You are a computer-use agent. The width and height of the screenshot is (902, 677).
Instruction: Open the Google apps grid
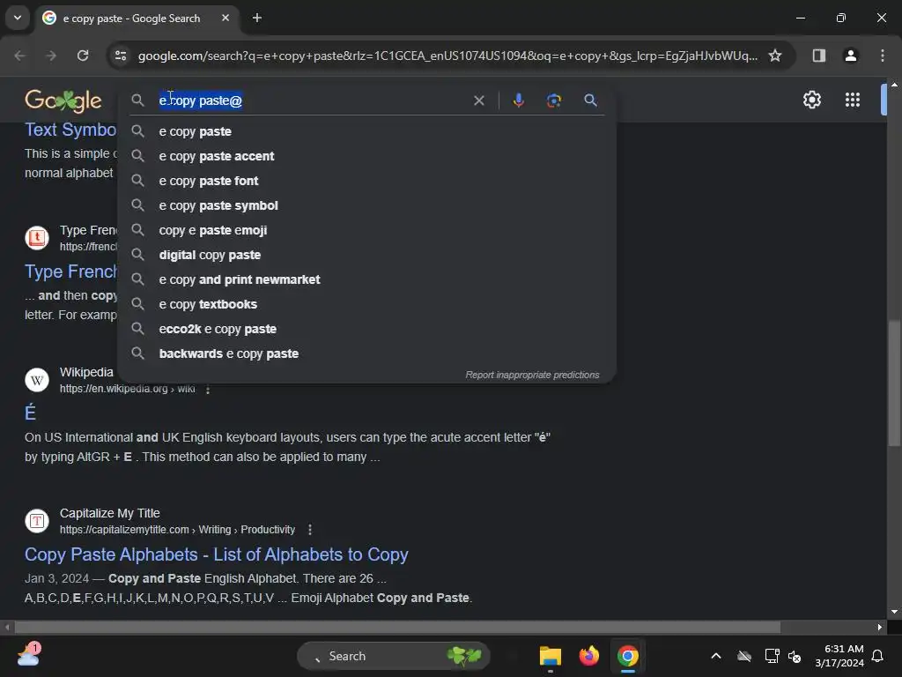point(852,100)
